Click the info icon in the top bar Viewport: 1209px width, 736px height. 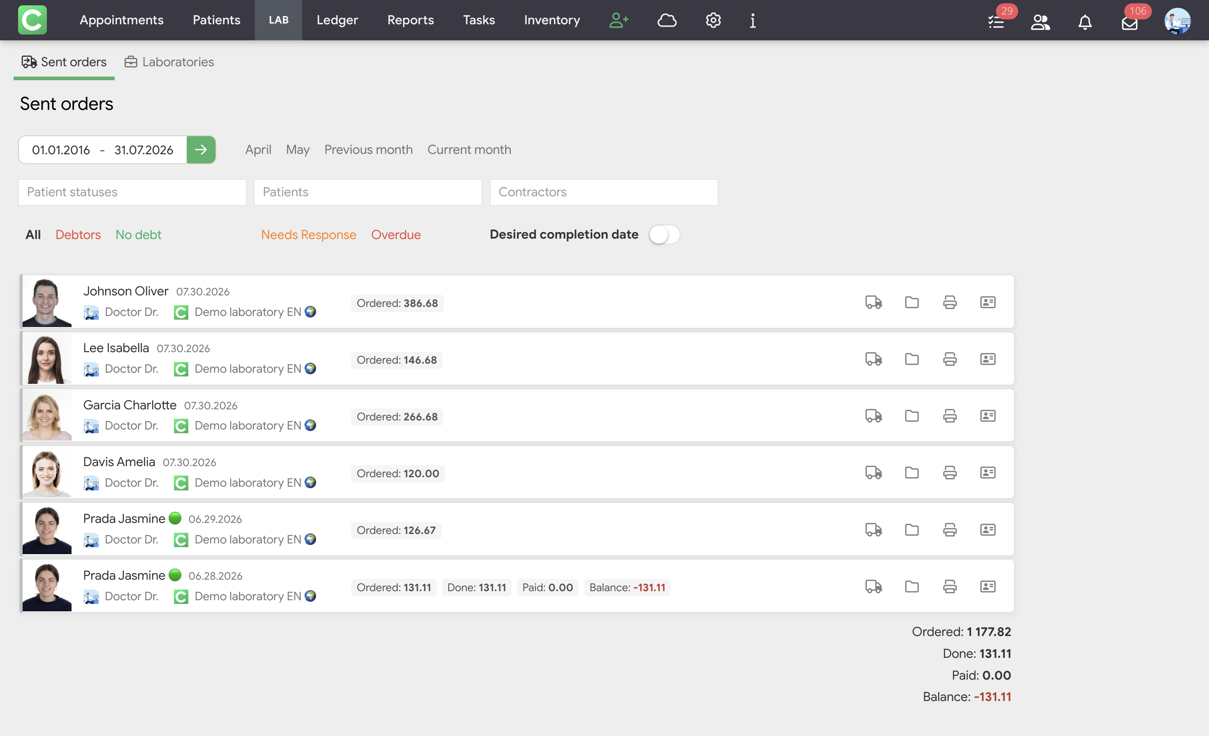click(x=753, y=20)
